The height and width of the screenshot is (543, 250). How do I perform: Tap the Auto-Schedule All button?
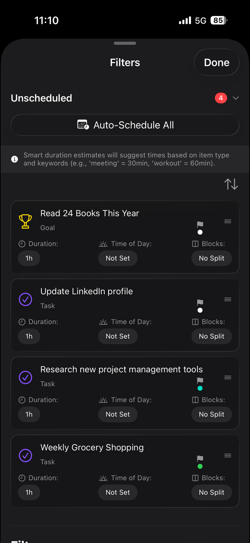point(125,125)
